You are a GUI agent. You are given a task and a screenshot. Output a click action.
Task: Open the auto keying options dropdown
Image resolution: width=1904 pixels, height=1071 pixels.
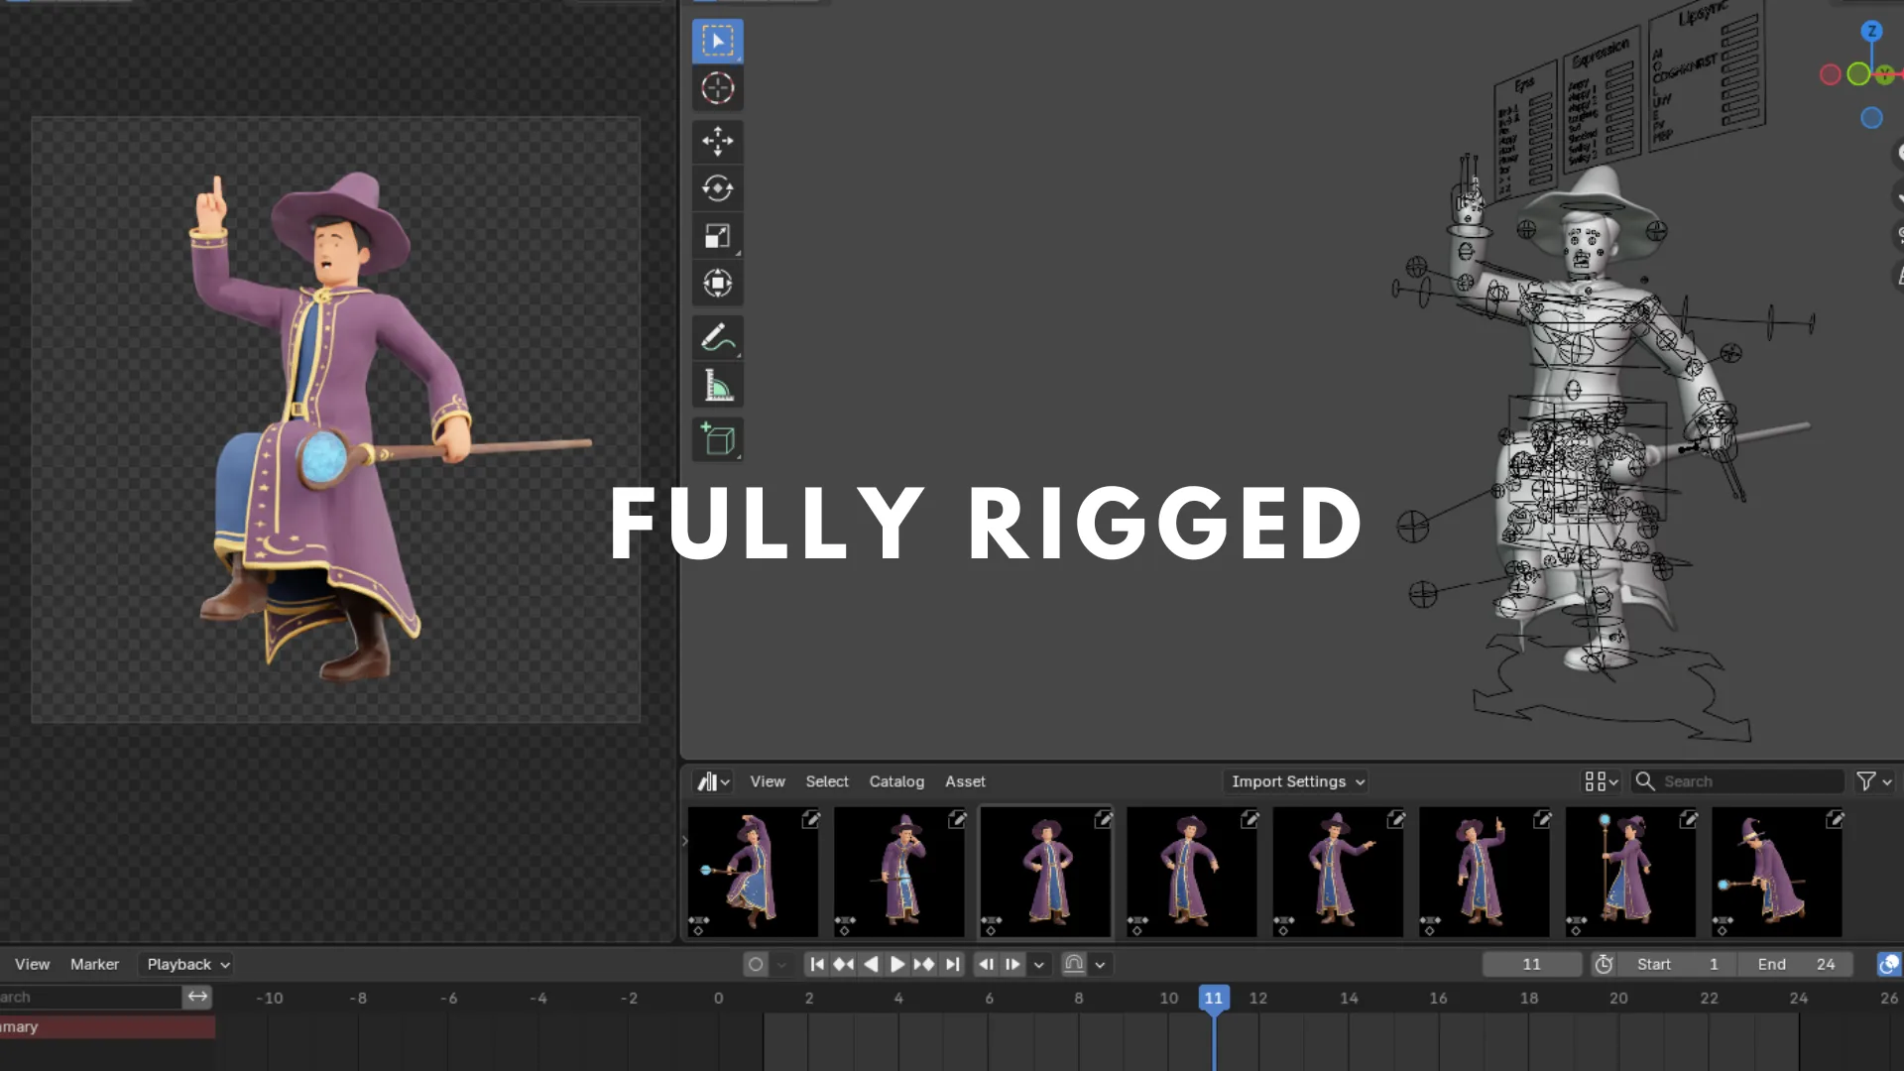coord(781,964)
